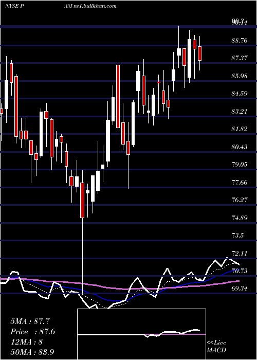Click the 69.34 price axis label
Viewport: 257px width, 360px height.
coord(240,289)
